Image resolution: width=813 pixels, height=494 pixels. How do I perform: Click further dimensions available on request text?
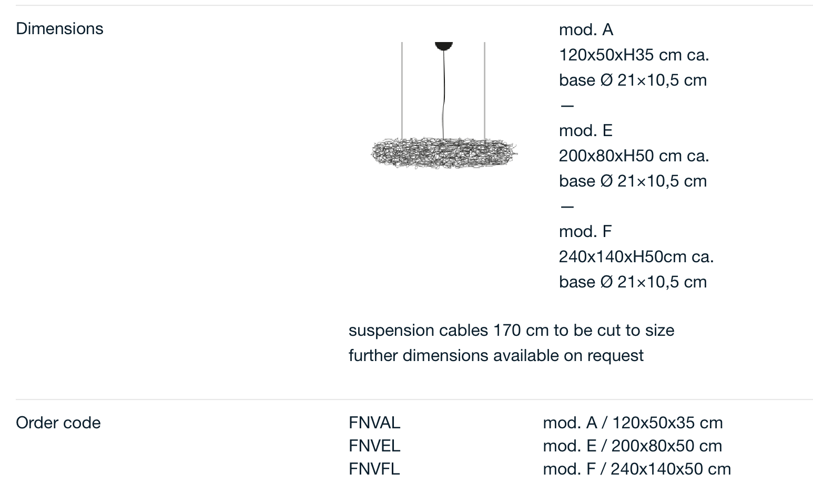(x=496, y=355)
